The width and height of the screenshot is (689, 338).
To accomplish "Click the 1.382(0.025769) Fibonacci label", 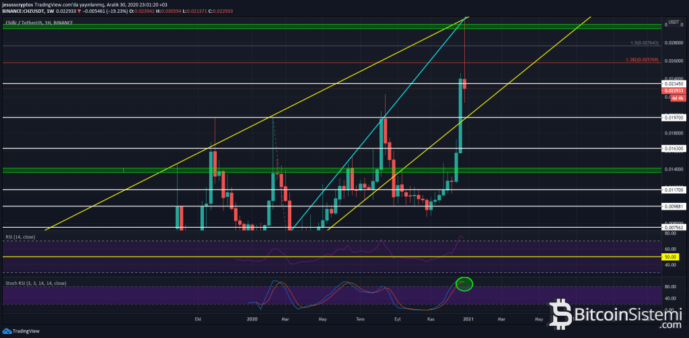I will 643,60.
